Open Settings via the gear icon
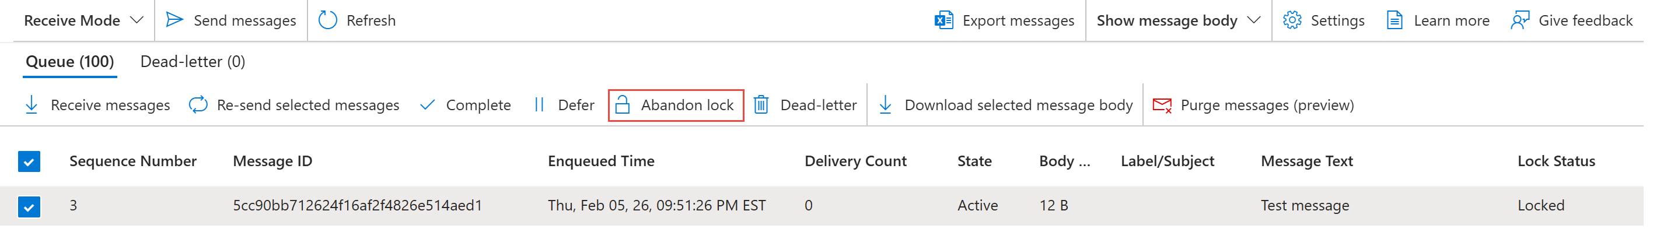This screenshot has height=239, width=1660. (1291, 20)
